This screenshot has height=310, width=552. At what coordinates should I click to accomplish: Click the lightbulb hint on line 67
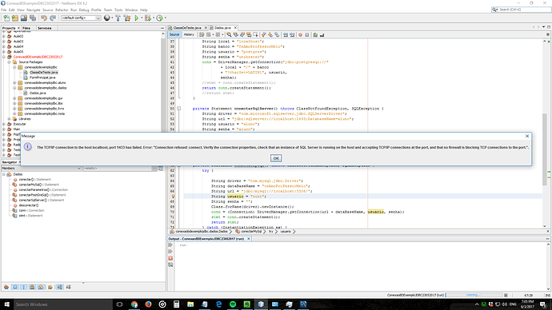point(173,197)
